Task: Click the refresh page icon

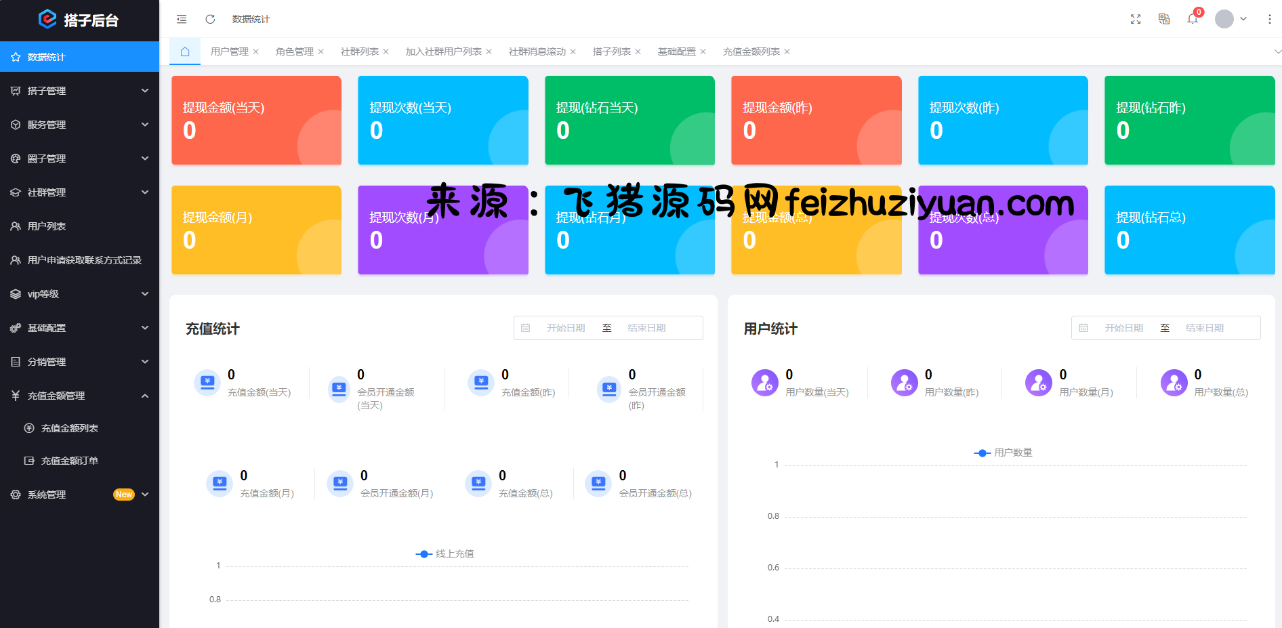Action: 210,19
